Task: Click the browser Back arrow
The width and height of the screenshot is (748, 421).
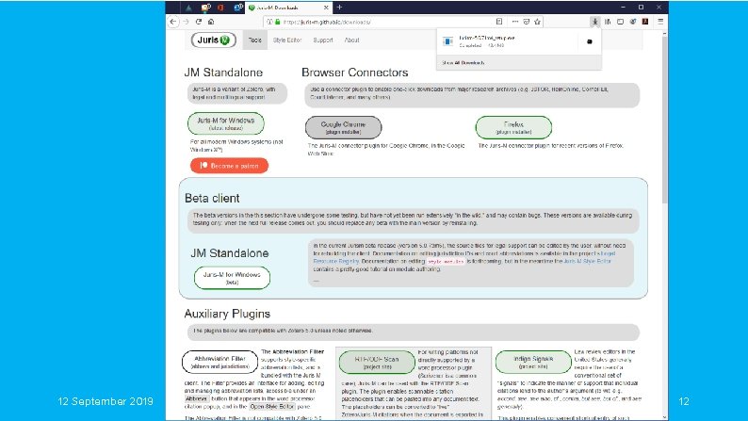Action: tap(173, 22)
